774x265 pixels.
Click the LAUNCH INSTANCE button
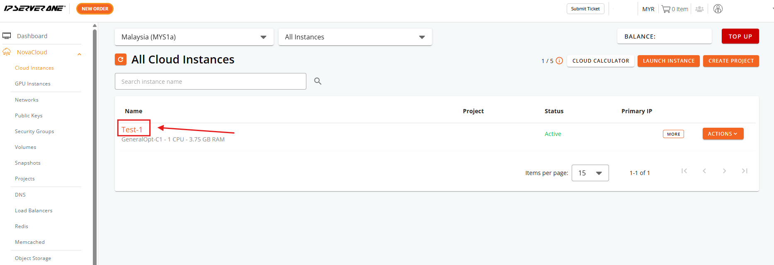[669, 61]
